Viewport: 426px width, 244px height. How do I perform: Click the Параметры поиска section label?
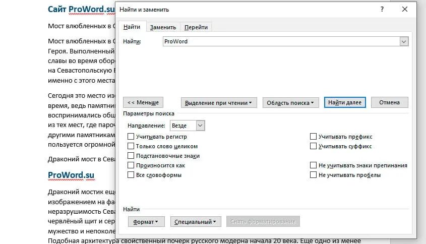click(149, 113)
